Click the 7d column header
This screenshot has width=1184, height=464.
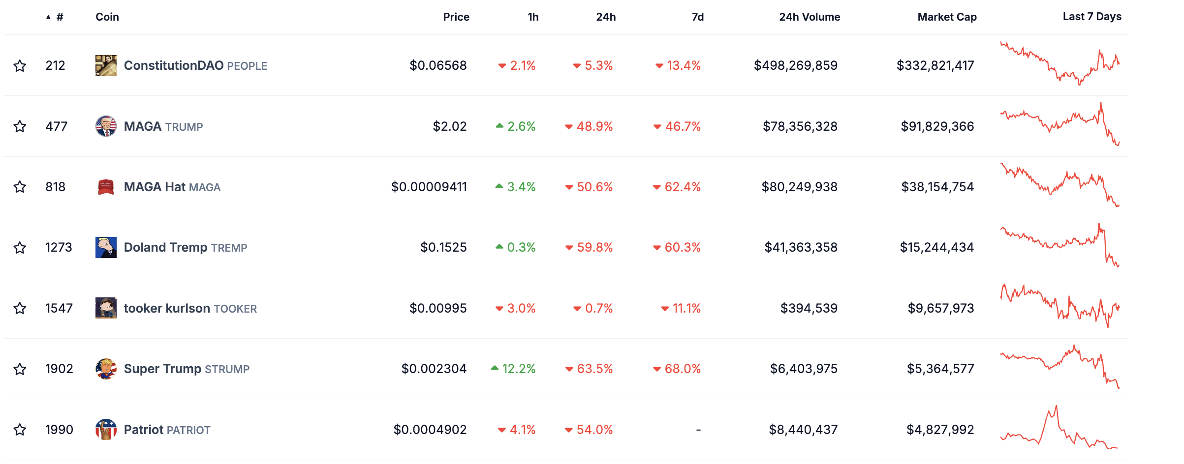point(697,17)
